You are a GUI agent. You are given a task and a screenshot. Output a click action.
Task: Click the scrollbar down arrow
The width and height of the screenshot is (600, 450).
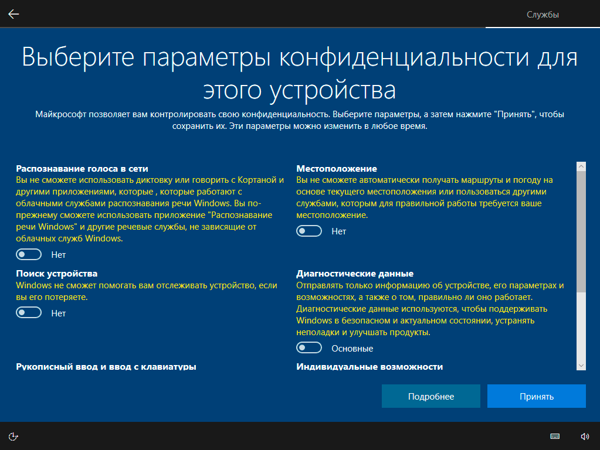(581, 366)
